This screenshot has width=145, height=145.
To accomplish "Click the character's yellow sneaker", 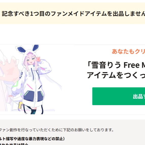I will click(21, 106).
